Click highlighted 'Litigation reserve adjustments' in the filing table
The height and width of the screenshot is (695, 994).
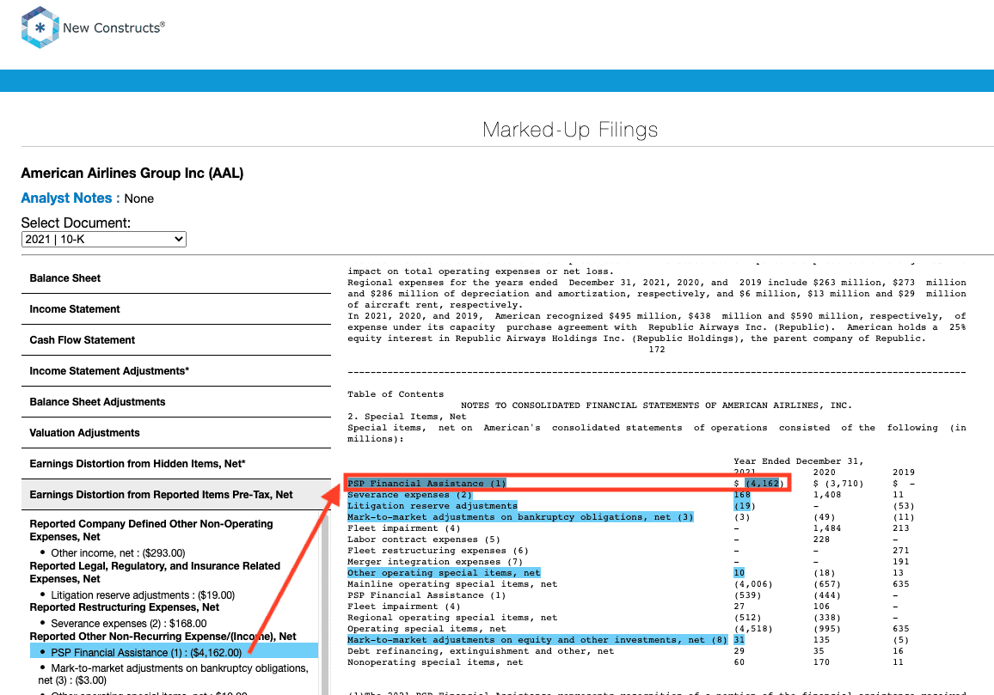click(x=433, y=505)
